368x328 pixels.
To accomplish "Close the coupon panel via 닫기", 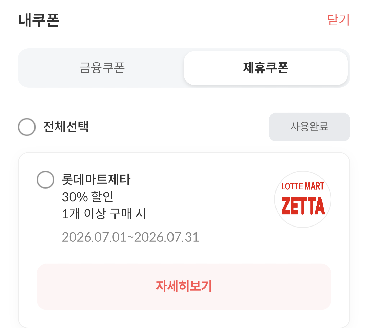I will (339, 20).
